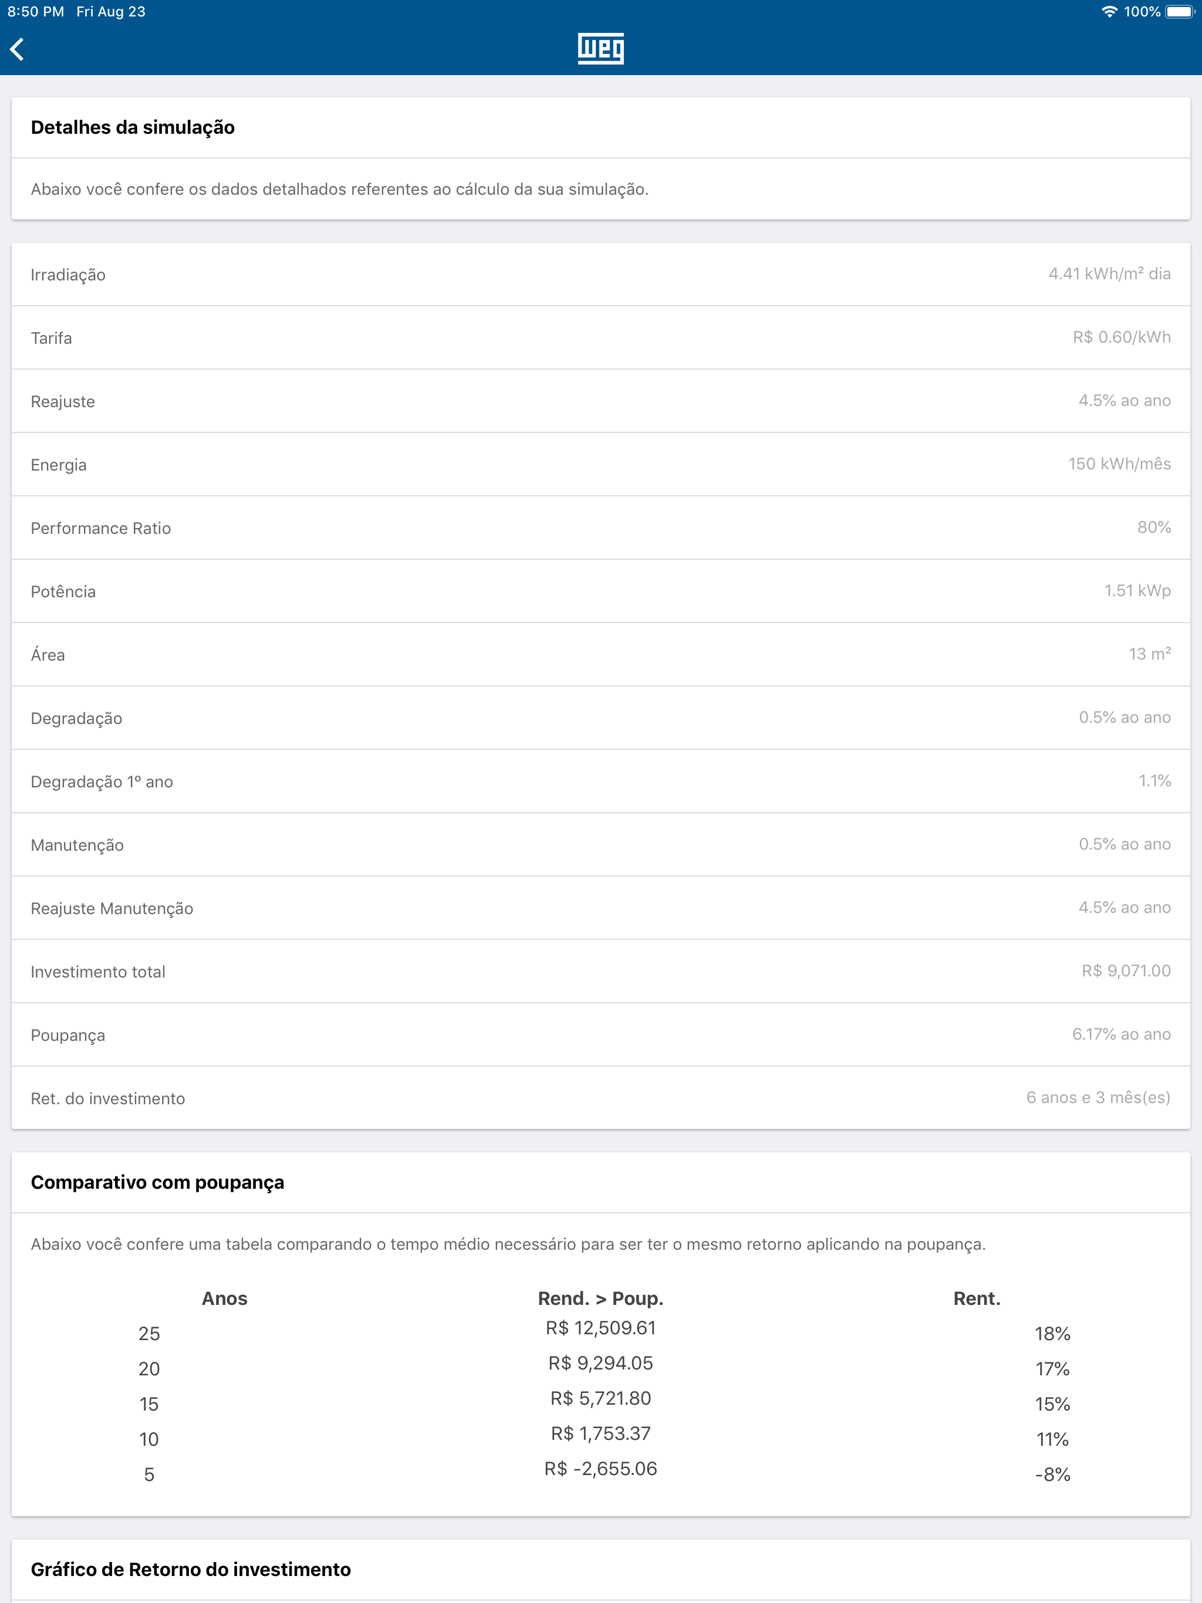The image size is (1202, 1603).
Task: Tap the R$ 12,509.61 table cell
Action: coord(600,1328)
